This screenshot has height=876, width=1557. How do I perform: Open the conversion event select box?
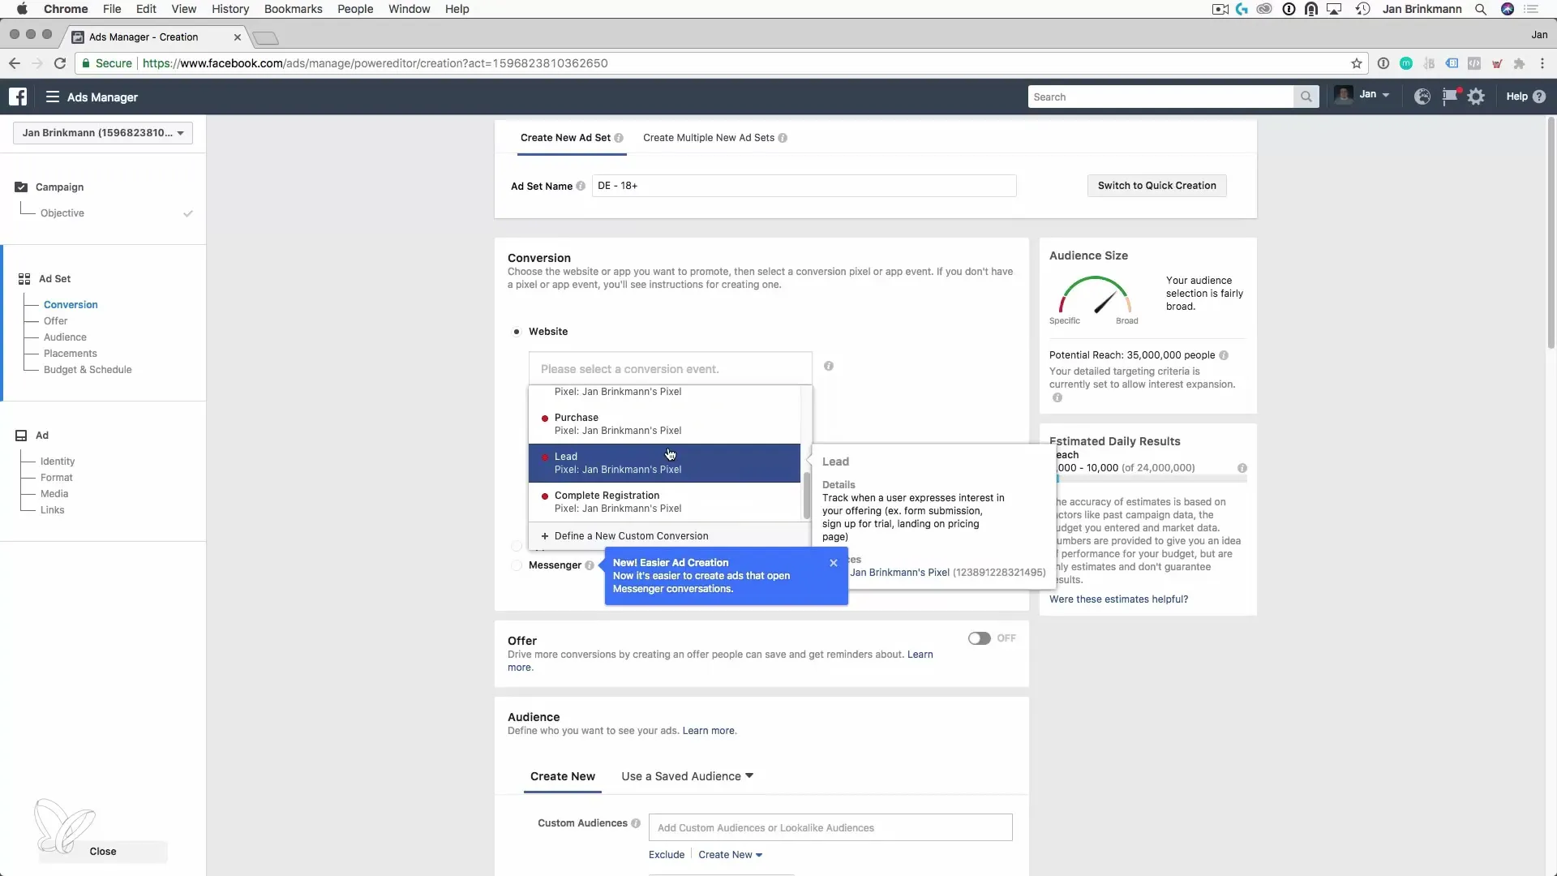pyautogui.click(x=670, y=368)
